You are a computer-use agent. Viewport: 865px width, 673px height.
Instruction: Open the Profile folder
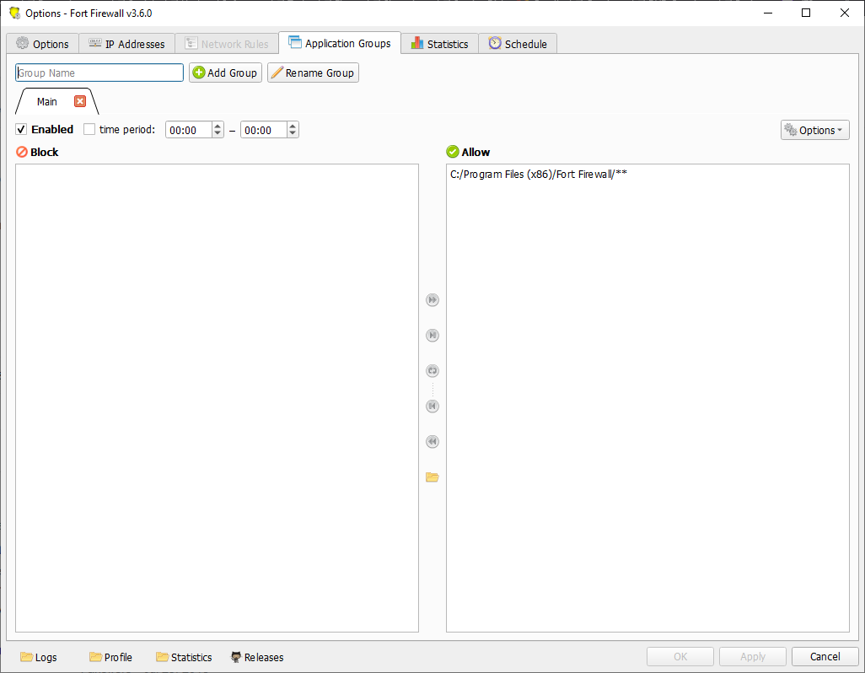[x=110, y=657]
